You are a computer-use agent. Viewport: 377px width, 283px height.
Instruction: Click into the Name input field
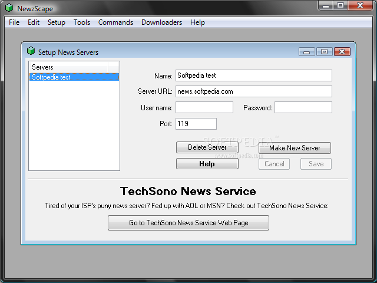pyautogui.click(x=254, y=75)
